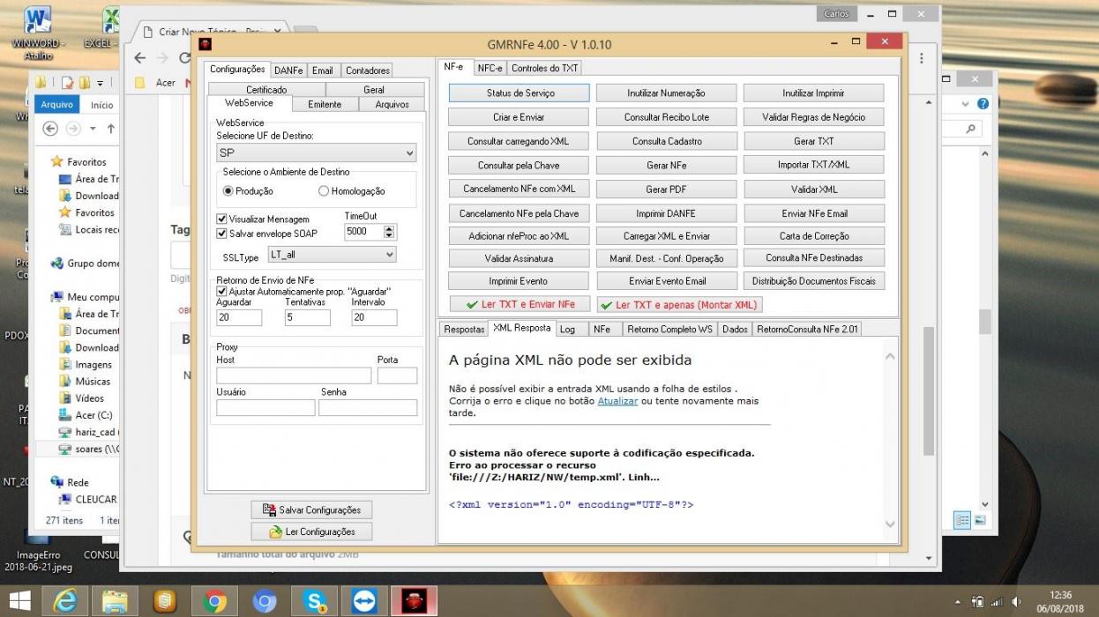Click the Carta de Correção button

[x=814, y=235]
